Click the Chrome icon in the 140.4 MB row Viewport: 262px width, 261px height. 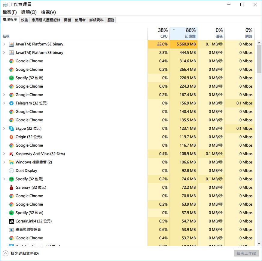click(11, 112)
